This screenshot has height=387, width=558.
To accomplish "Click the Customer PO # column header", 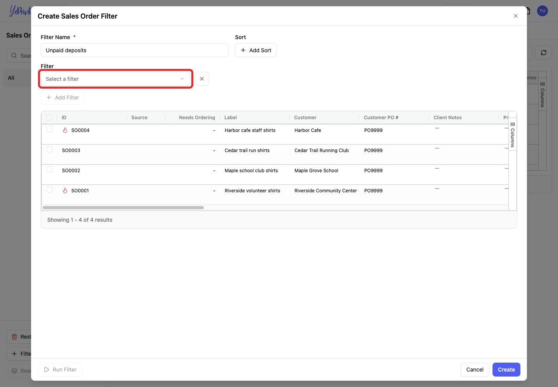I will click(x=381, y=118).
